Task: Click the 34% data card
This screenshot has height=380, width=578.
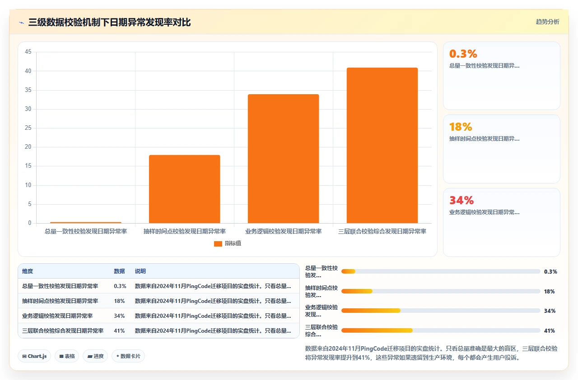Action: (502, 222)
